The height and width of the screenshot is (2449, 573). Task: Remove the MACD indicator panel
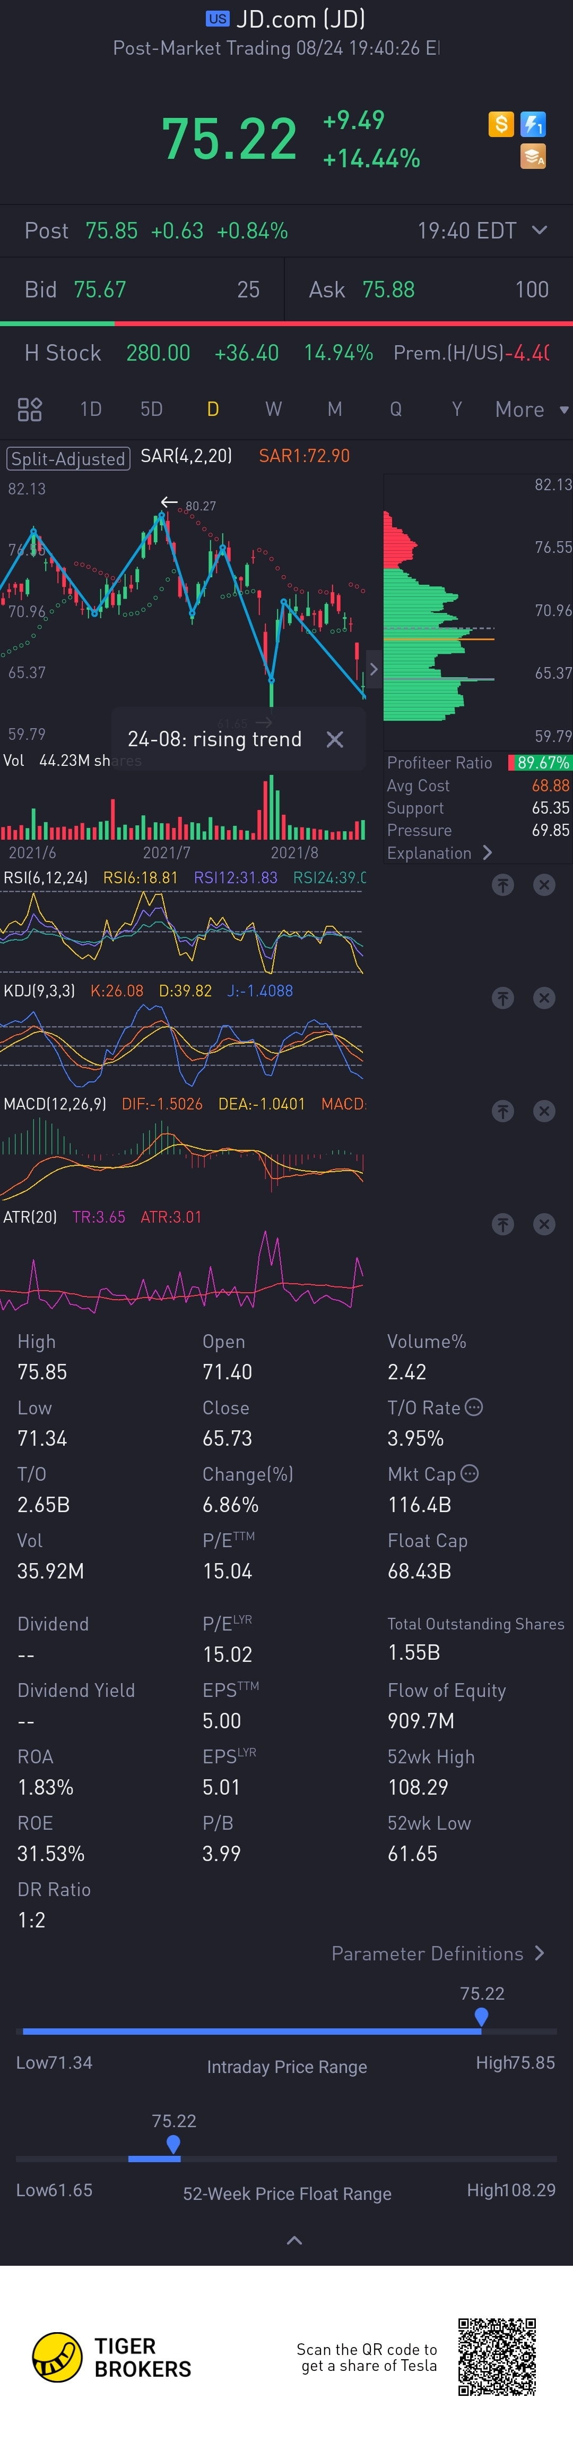coord(543,1111)
